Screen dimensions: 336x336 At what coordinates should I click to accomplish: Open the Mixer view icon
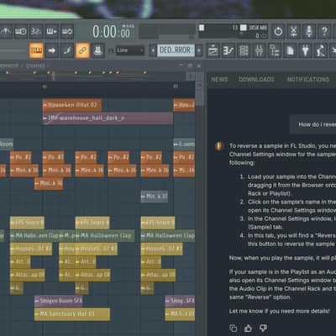(259, 51)
